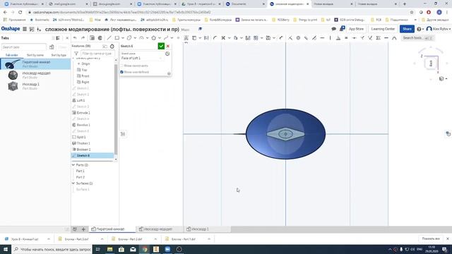This screenshot has height=254, width=452.
Task: Click the Share button
Action: tap(407, 29)
